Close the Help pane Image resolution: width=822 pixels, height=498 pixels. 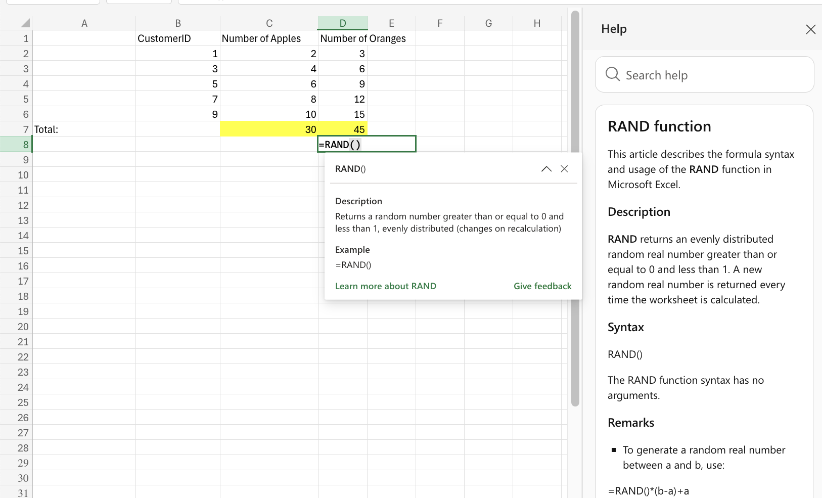coord(810,29)
